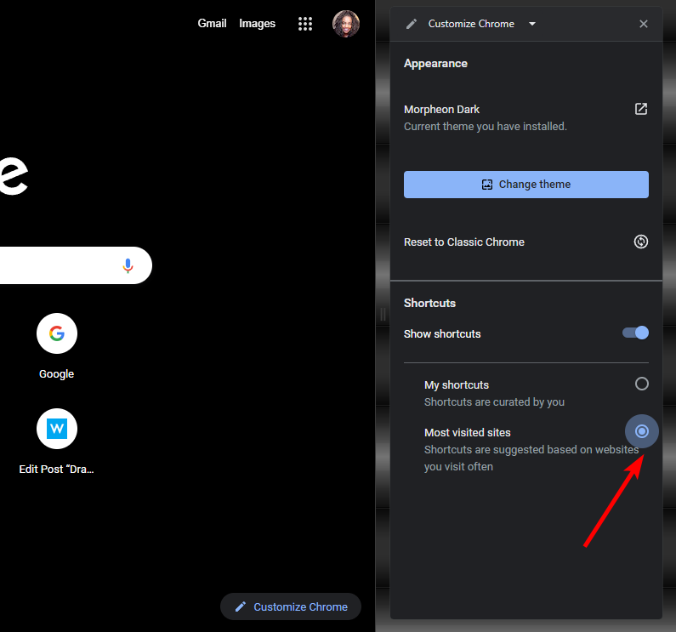This screenshot has width=676, height=632.
Task: Open the Edit Post shortcut tile
Action: tap(56, 442)
